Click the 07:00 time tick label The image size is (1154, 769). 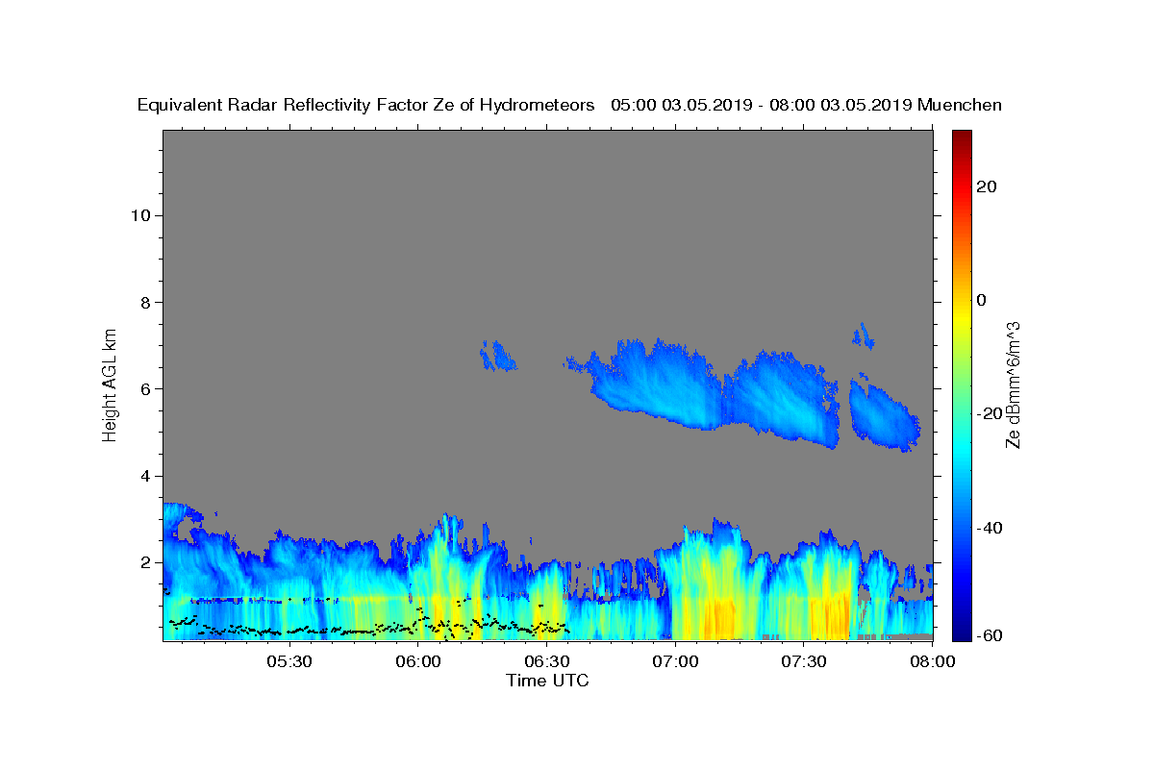click(675, 661)
